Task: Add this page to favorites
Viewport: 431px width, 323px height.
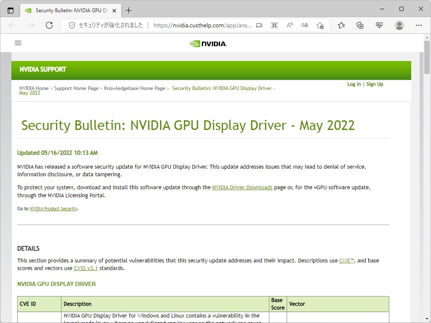Action: [320, 25]
